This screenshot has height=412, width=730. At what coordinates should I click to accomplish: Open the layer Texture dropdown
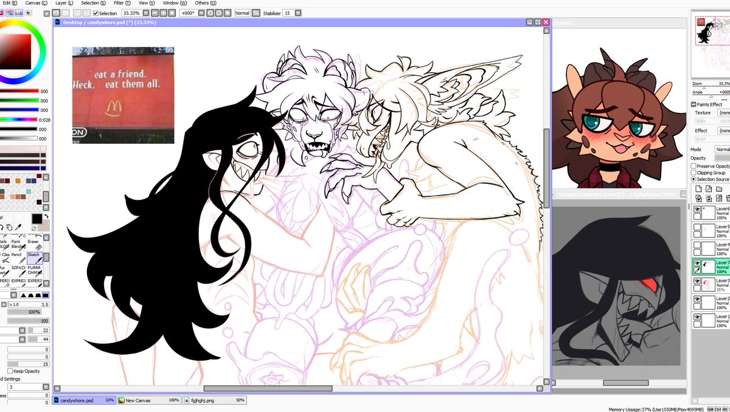pyautogui.click(x=723, y=113)
